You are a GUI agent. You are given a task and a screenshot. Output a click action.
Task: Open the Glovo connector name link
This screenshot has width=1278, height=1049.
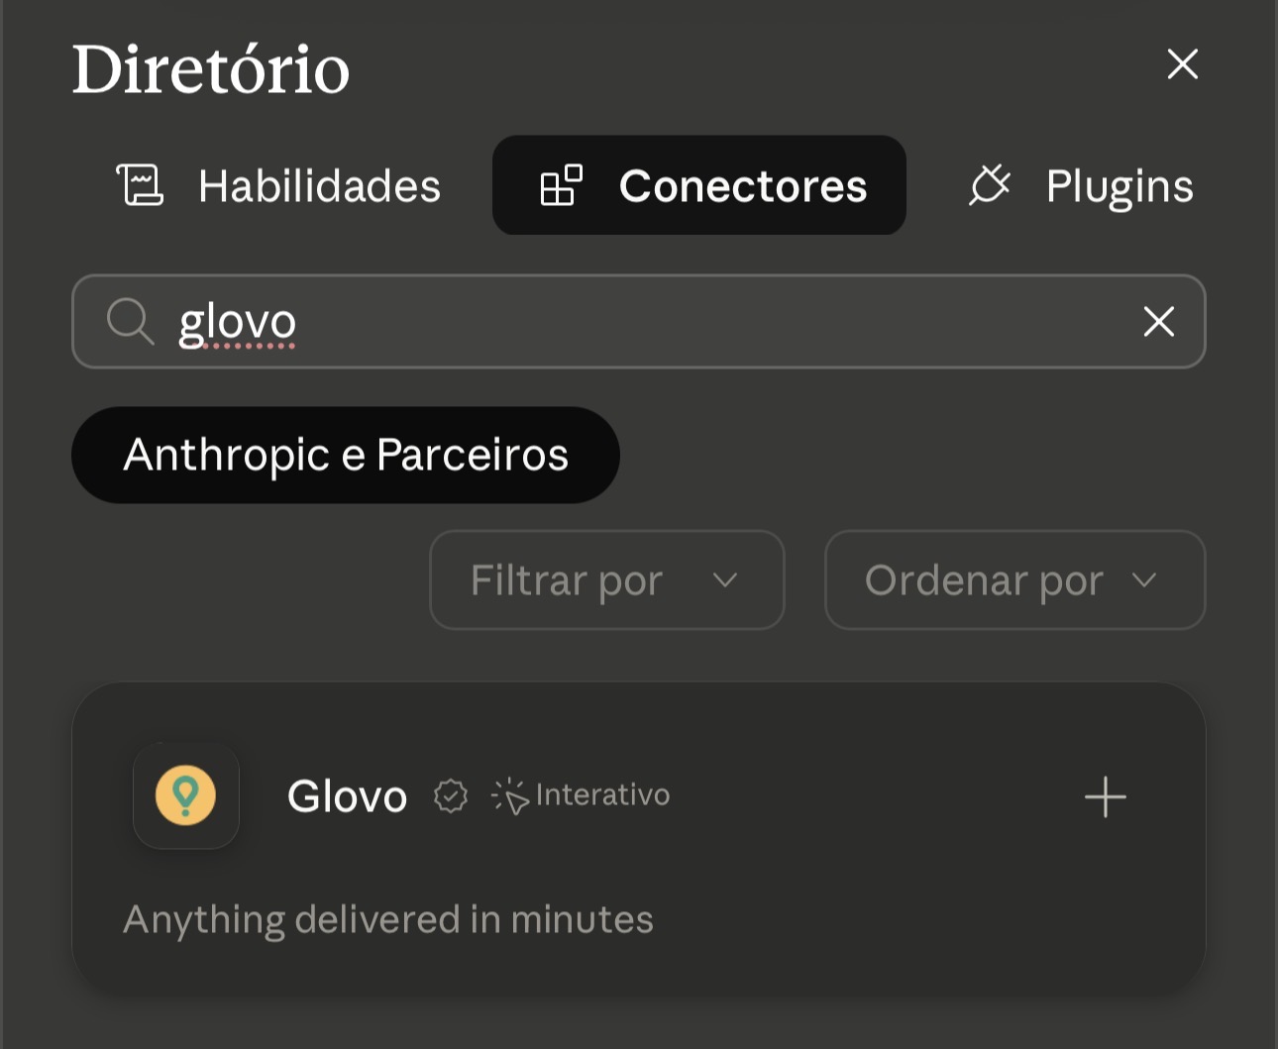[x=347, y=796]
